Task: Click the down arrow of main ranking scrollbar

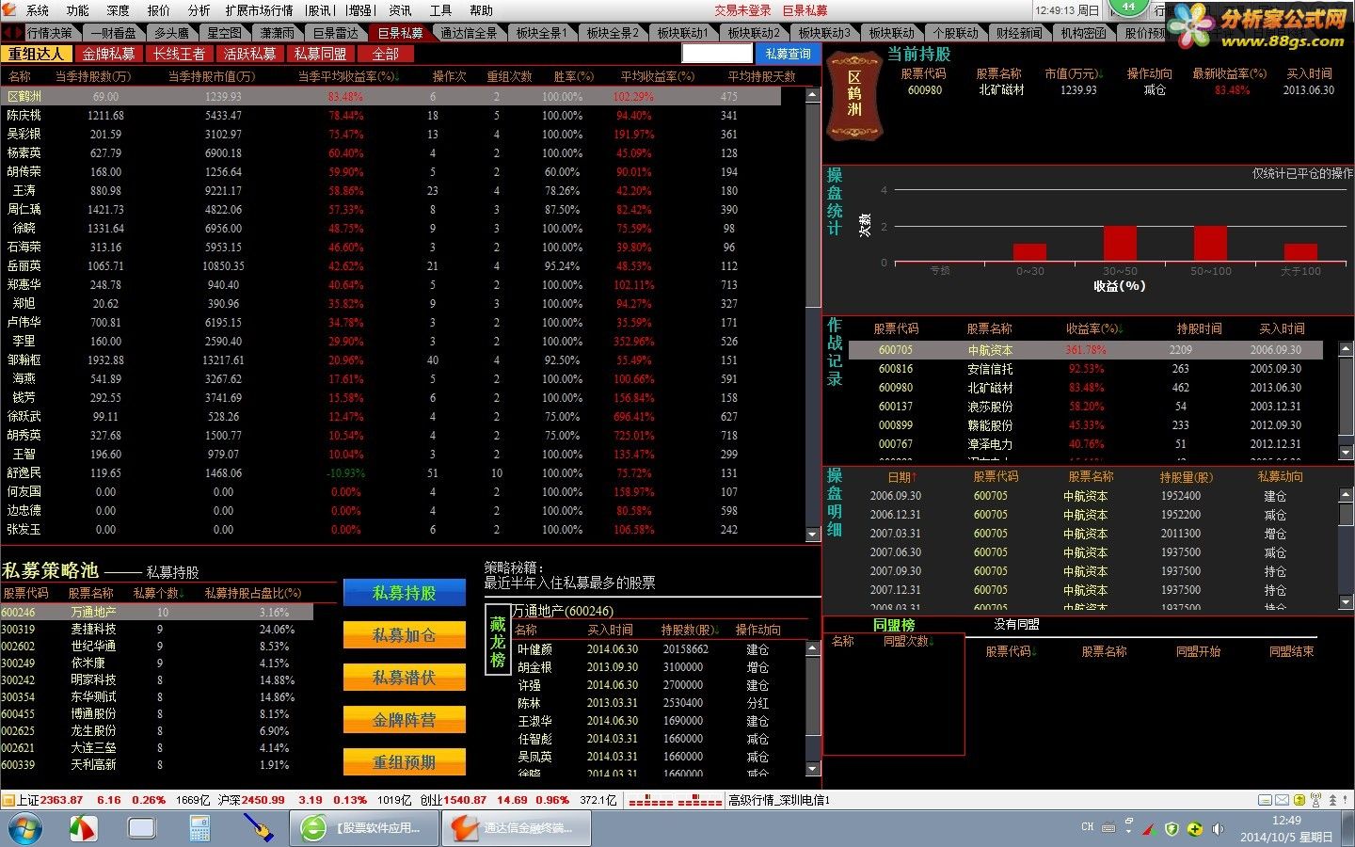Action: pyautogui.click(x=813, y=534)
